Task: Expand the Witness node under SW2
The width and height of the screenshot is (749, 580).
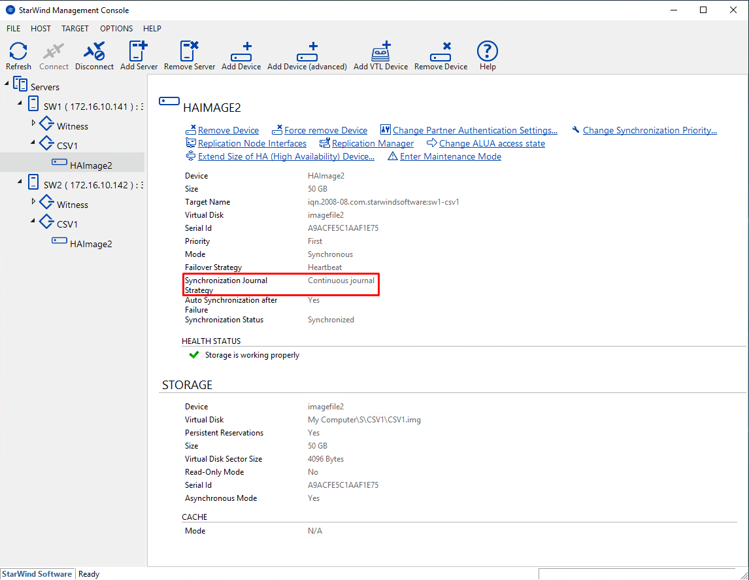Action: click(33, 201)
